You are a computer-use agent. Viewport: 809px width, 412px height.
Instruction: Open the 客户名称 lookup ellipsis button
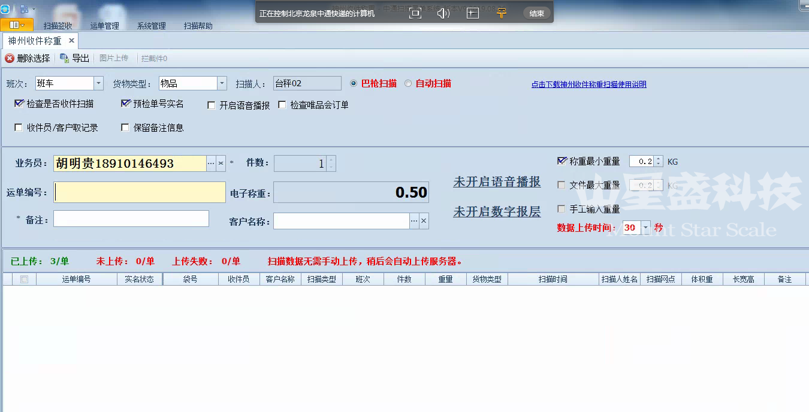pyautogui.click(x=414, y=221)
